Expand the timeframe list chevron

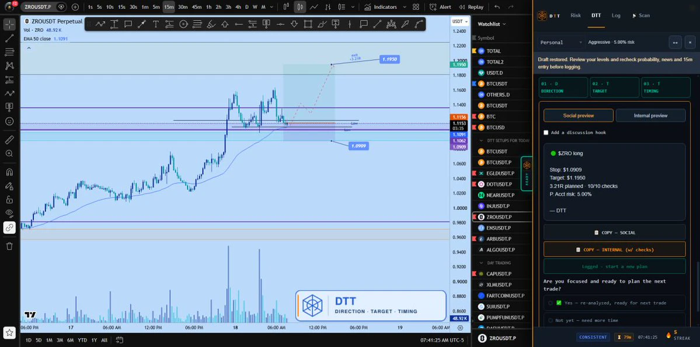(x=273, y=7)
